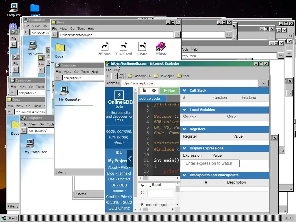Fold code at line 1 arrow

151,105
